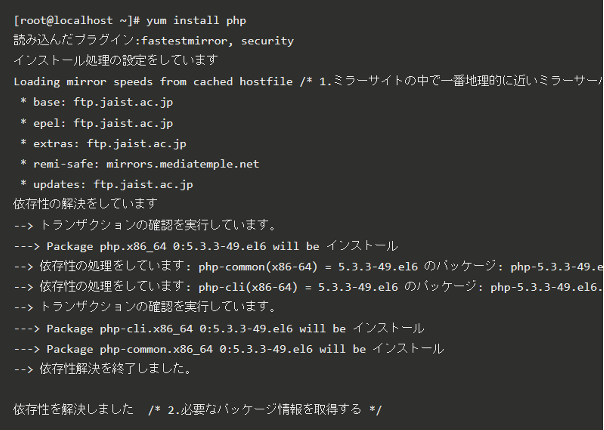
Task: Click the word "security" in plugin line
Action: 267,41
